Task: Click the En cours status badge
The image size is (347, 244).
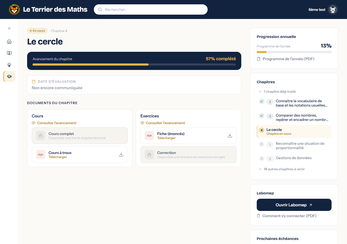Action: (37, 31)
